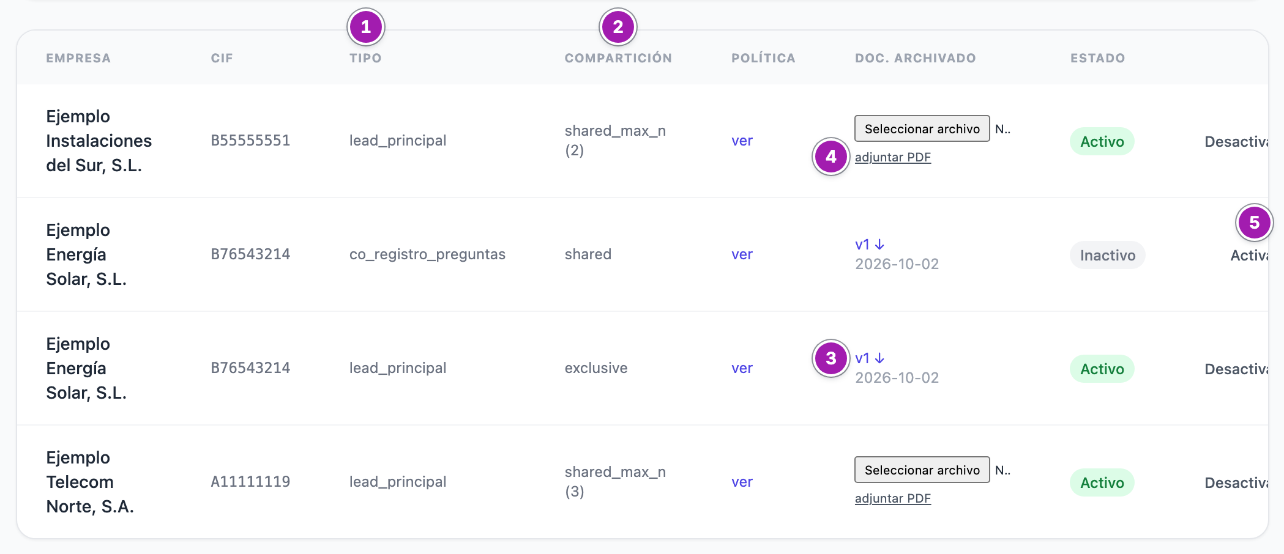The image size is (1284, 554).
Task: Click the shared_max_n (3) cell
Action: coord(615,482)
